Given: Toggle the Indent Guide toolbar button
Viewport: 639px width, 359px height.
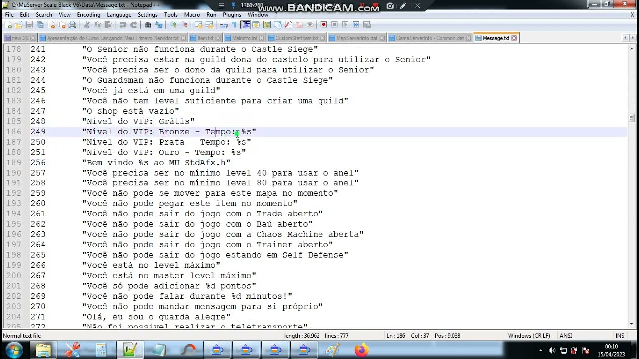Looking at the screenshot, I should [x=245, y=25].
